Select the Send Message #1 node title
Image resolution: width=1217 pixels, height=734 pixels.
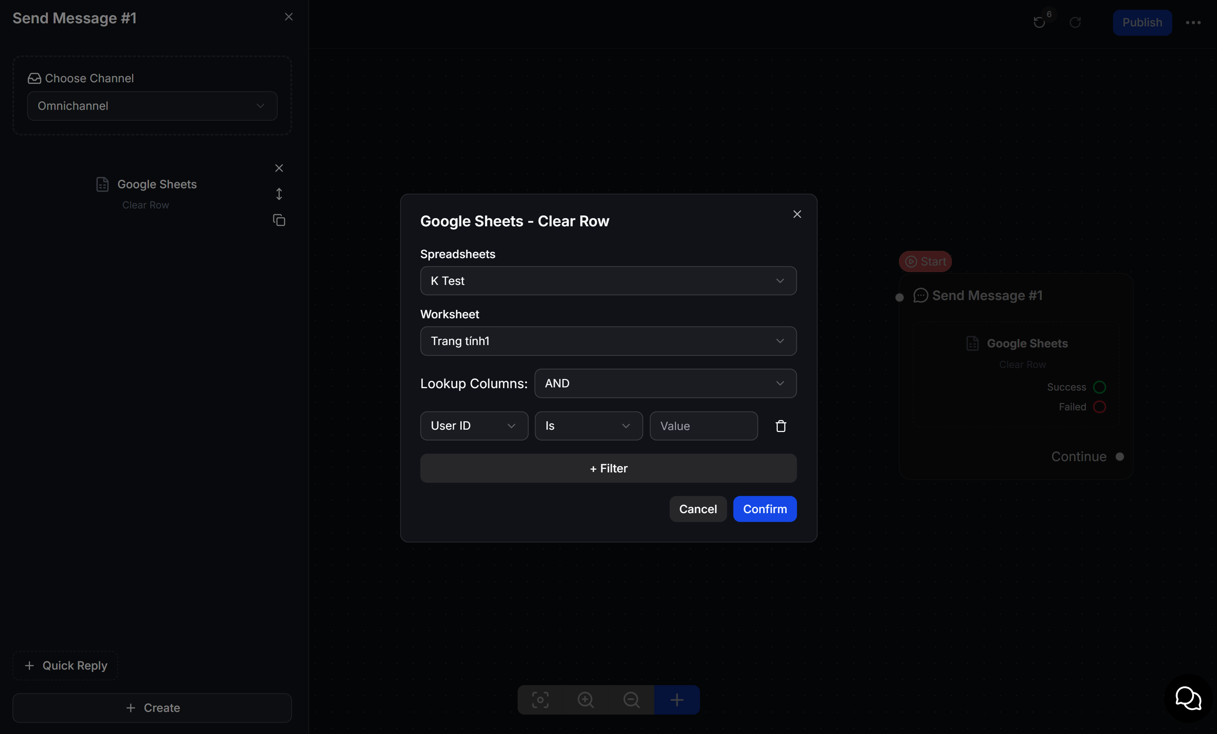[x=988, y=296]
